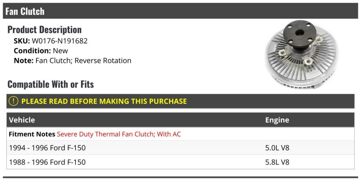Click the Engine column header
The height and width of the screenshot is (181, 361).
(277, 120)
